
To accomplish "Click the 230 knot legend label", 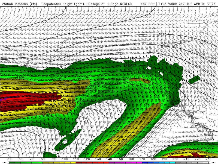I will click(x=208, y=159).
